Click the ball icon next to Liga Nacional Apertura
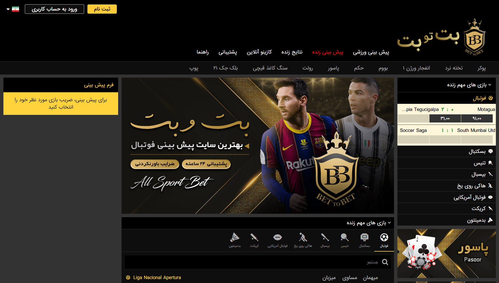Viewport: 499px width, 283px height. [128, 277]
